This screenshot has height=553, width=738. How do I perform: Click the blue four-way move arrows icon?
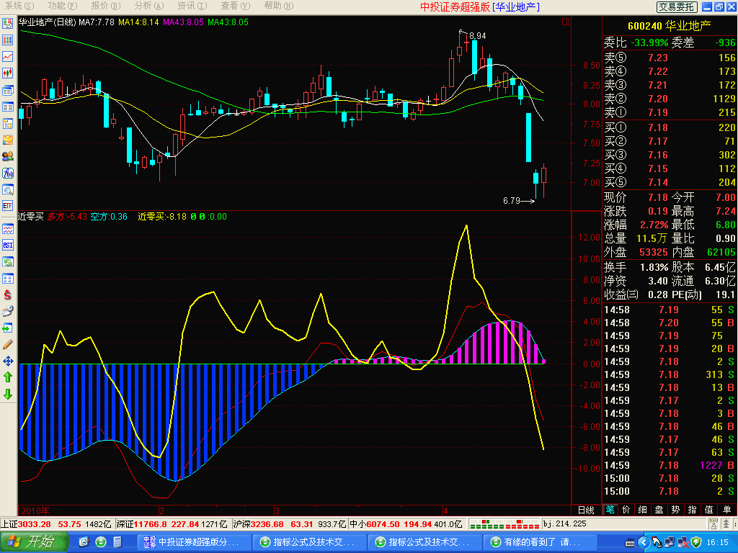click(x=8, y=360)
